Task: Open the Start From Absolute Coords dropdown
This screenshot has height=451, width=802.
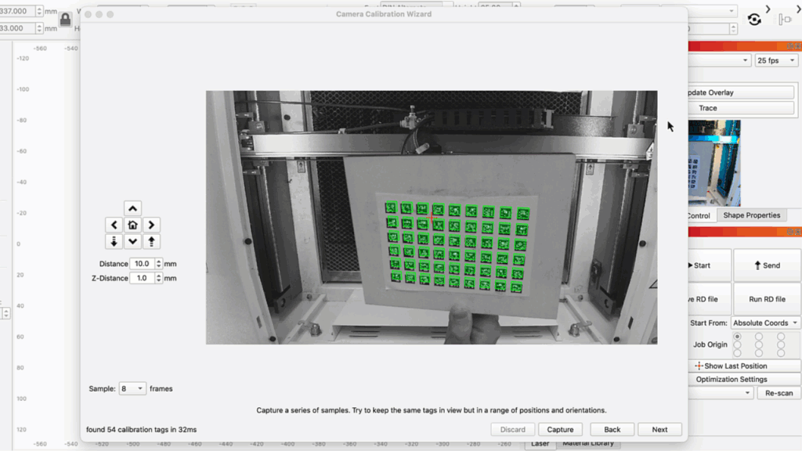Action: coord(765,323)
